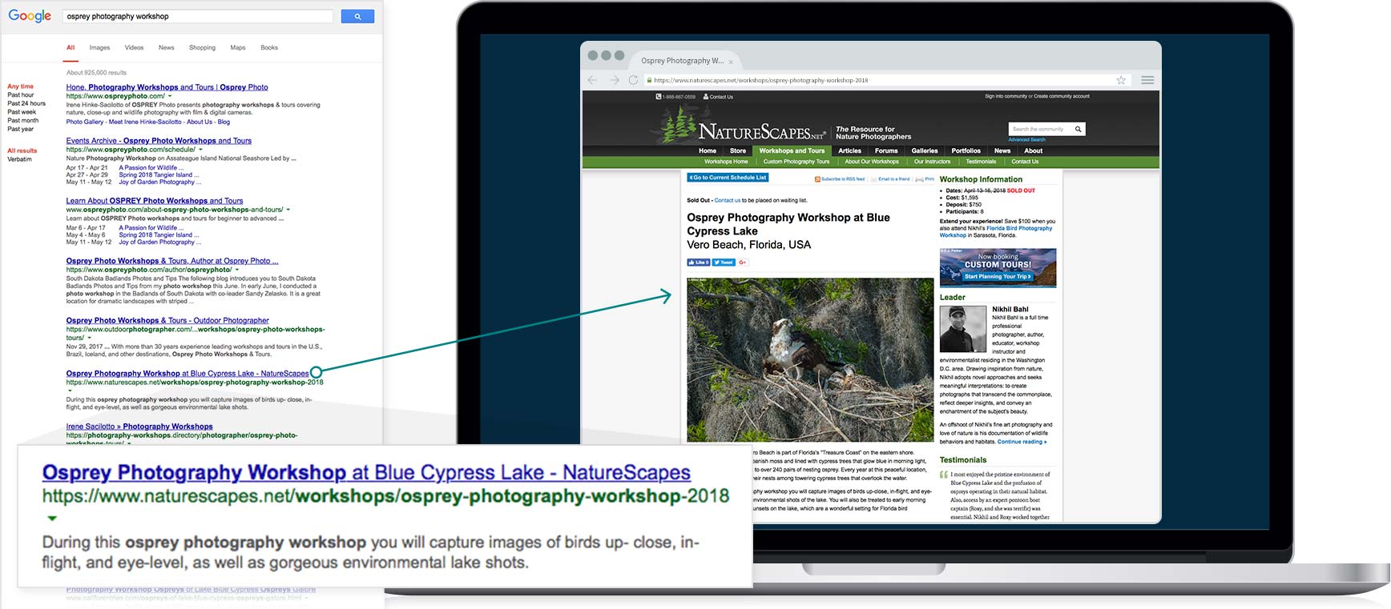Bookmark the page with the star icon
Viewport: 1391px width, 609px height.
coord(1121,80)
